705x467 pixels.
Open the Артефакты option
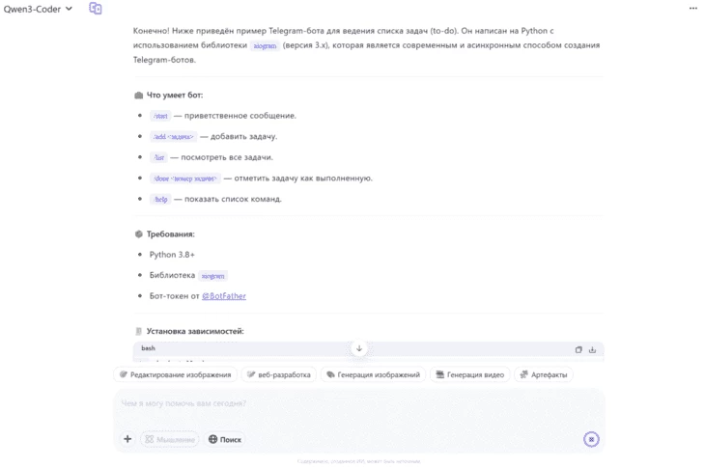tap(544, 374)
